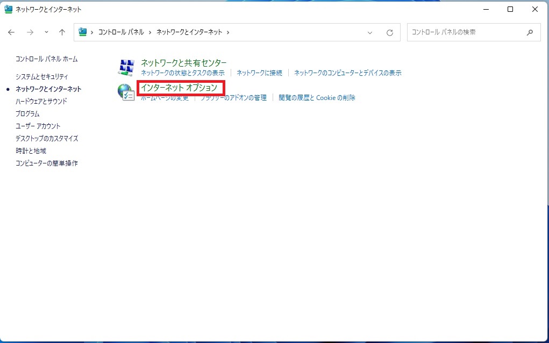Click inside the Control Panel search box
This screenshot has width=549, height=343.
click(462, 32)
